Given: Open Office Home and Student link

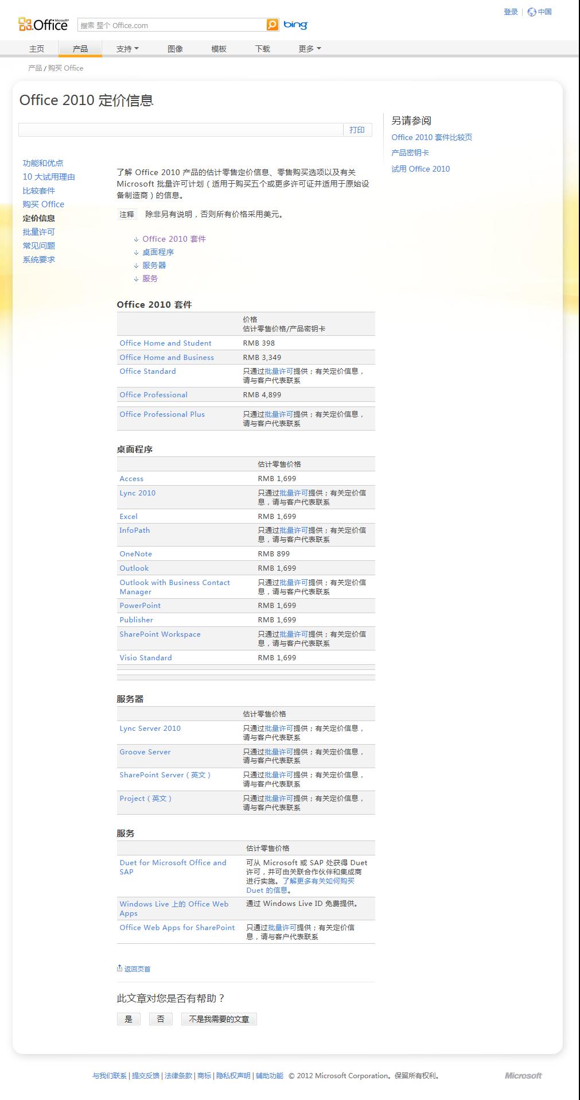Looking at the screenshot, I should [x=165, y=343].
